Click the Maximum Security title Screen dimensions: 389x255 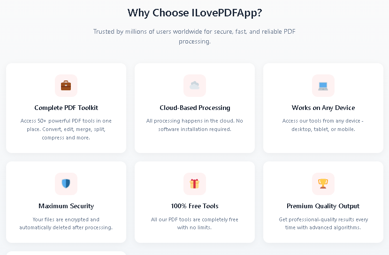[66, 206]
